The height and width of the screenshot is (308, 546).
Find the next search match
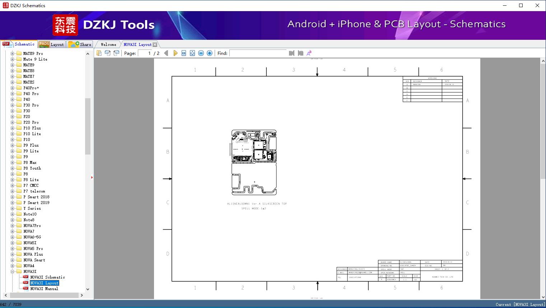pos(300,53)
